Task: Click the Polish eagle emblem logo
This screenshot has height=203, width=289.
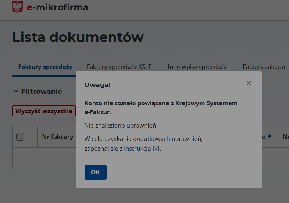Action: pyautogui.click(x=18, y=7)
